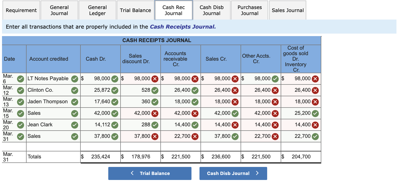
Task: Click the empty account row above Totals
Action: pos(53,147)
